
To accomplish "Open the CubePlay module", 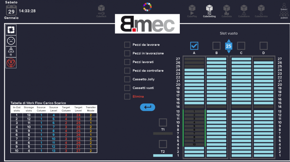I will click(192, 11).
